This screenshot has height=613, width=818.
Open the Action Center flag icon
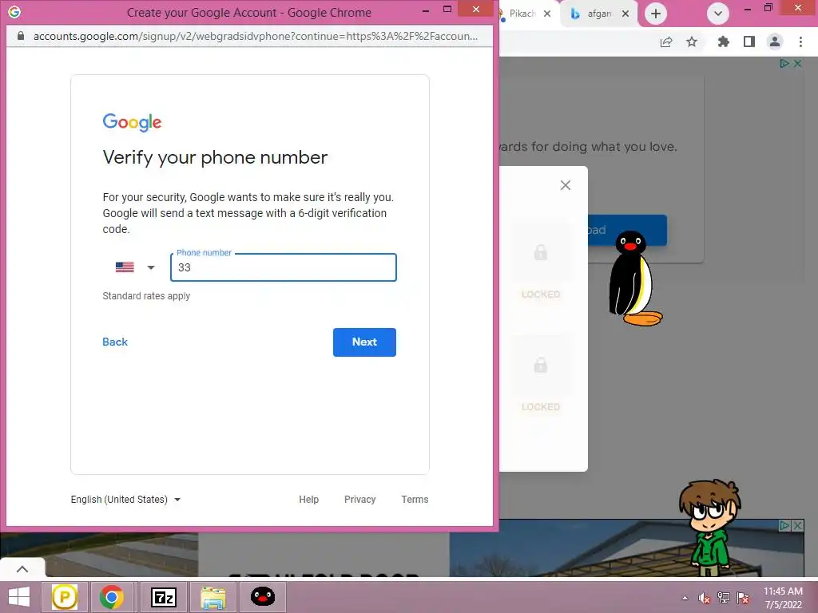(x=744, y=598)
